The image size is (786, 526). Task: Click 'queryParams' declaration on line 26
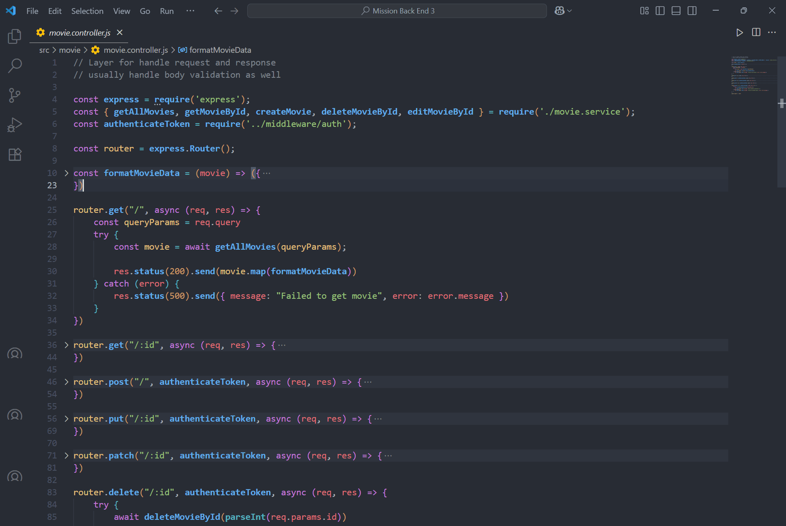[x=151, y=222]
